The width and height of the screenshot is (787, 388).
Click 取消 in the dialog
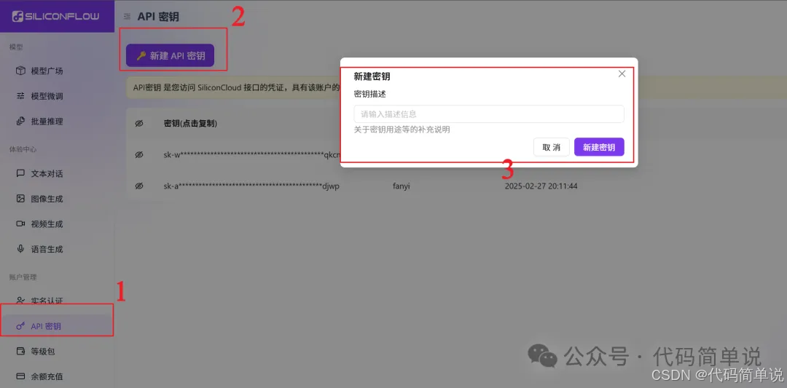pos(552,147)
